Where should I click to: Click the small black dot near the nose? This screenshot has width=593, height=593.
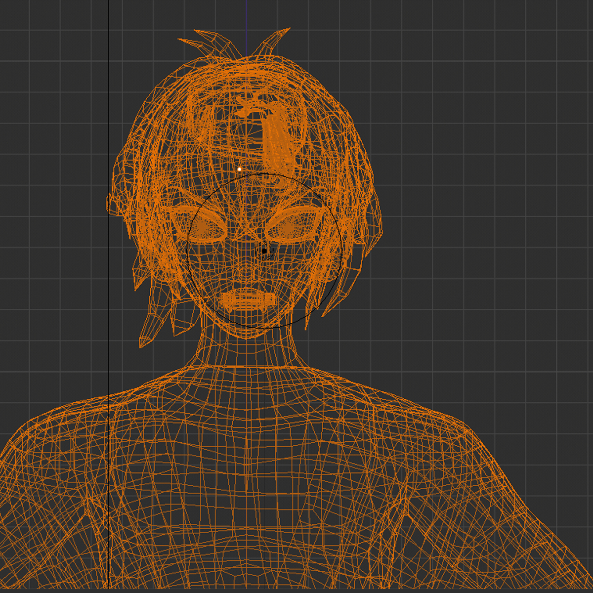pyautogui.click(x=265, y=251)
